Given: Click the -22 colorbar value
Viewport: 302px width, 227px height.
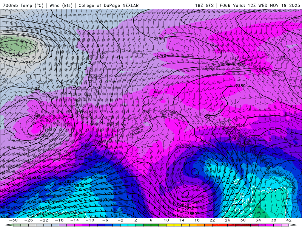Looking at the screenshot, I should [44, 220].
